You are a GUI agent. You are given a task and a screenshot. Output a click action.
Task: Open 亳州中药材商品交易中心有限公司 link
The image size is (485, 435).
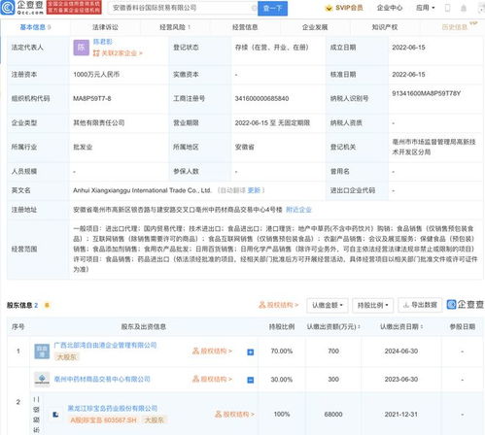click(102, 379)
